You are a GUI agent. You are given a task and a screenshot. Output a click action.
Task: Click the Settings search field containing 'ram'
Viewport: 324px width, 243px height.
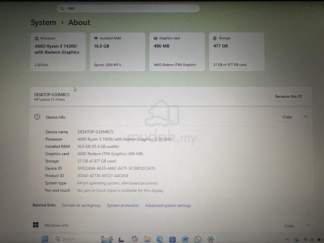128,8
